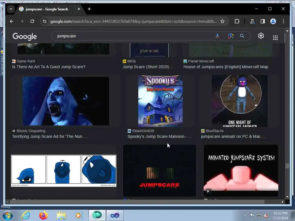
Task: Open 'Spooky's Jump Scare Mansion' link
Action: (160, 136)
